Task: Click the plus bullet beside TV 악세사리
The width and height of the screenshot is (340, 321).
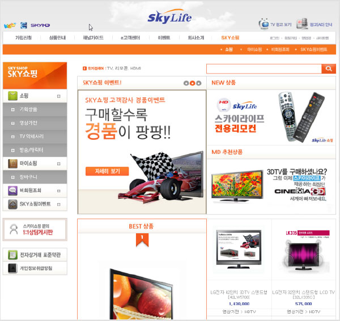Action: click(13, 136)
